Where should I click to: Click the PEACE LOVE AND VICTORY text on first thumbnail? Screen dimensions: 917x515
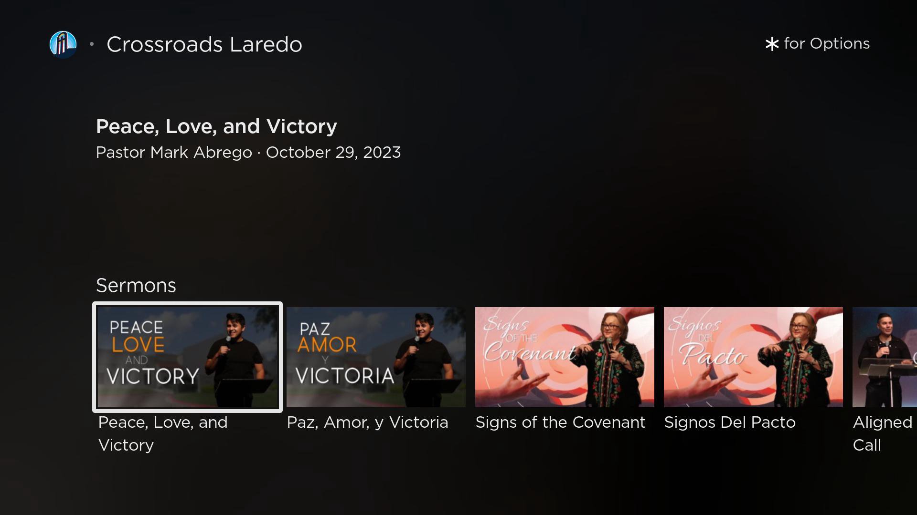pos(153,352)
